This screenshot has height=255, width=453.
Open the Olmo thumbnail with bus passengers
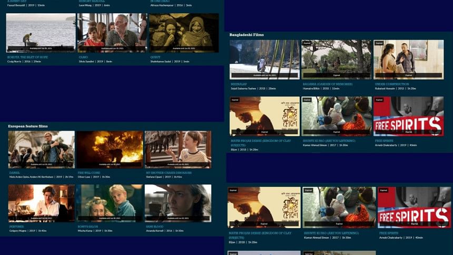point(112,33)
